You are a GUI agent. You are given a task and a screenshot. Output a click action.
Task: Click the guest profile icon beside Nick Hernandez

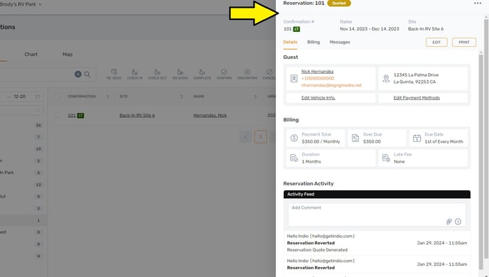[x=294, y=79]
